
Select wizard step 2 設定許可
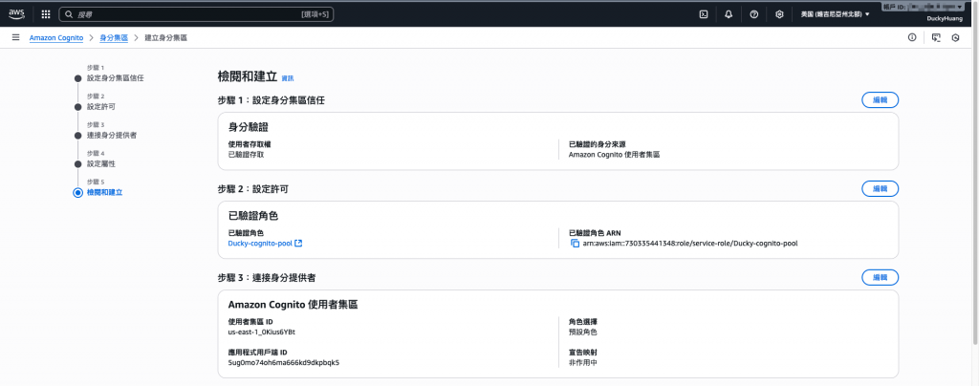[x=101, y=107]
